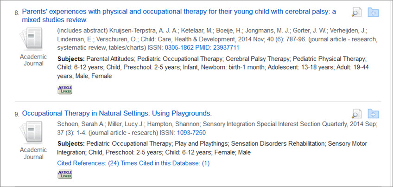Click the result number 9
Image resolution: width=393 pixels, height=187 pixels.
[17, 114]
